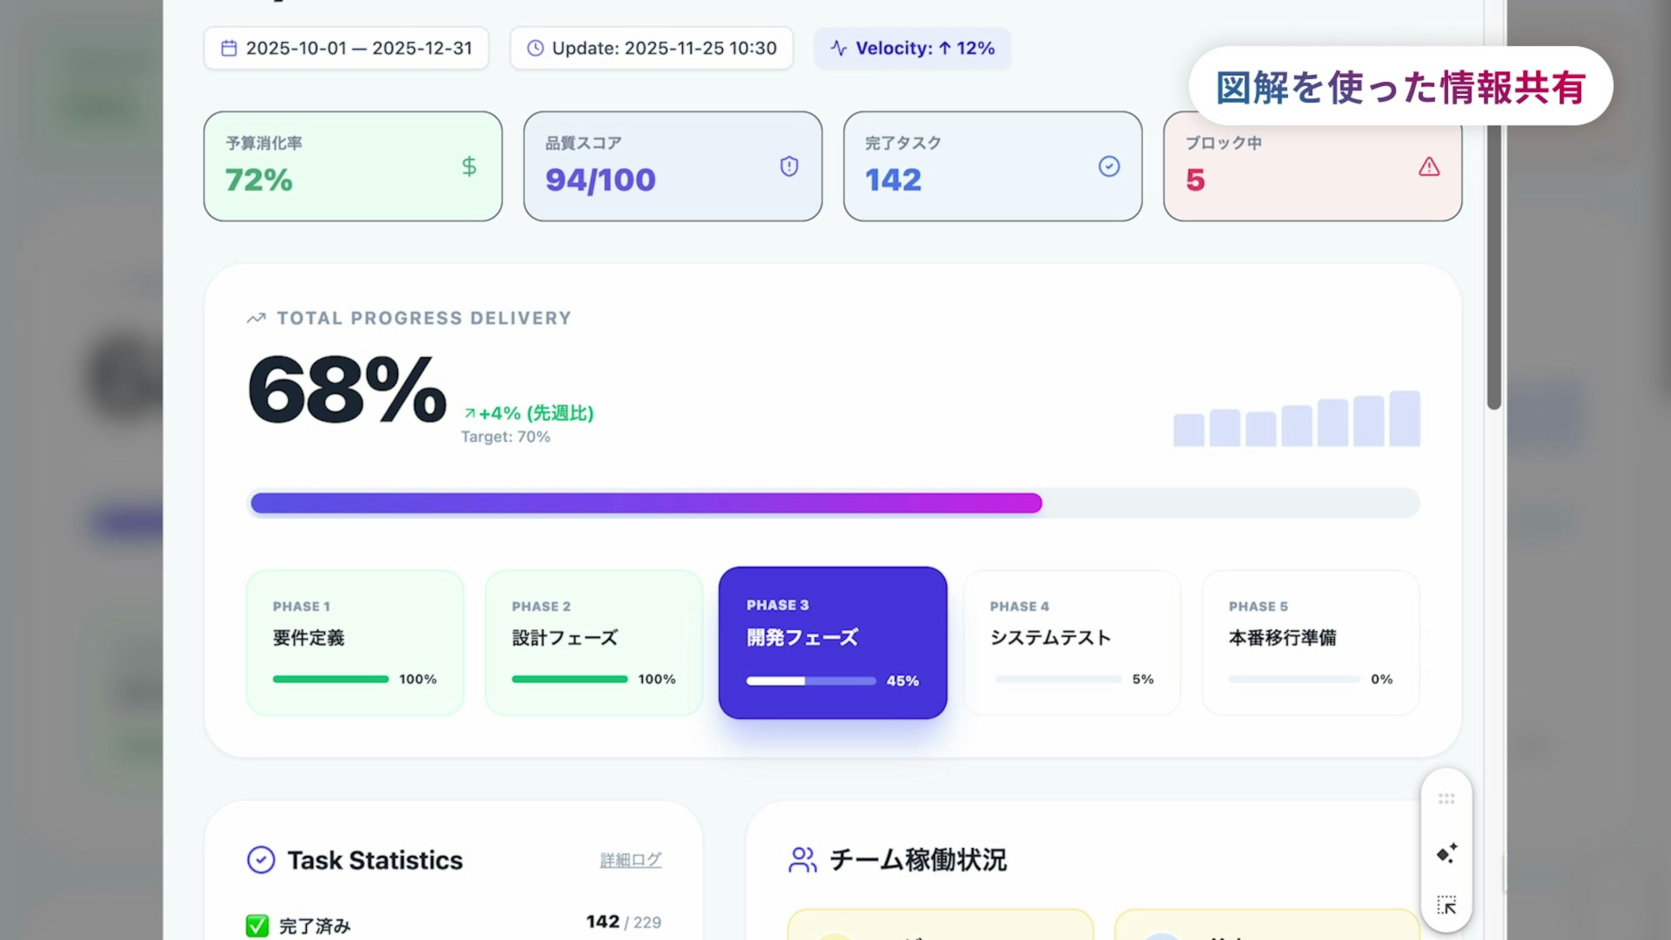Click the quality score shield icon

tap(789, 167)
